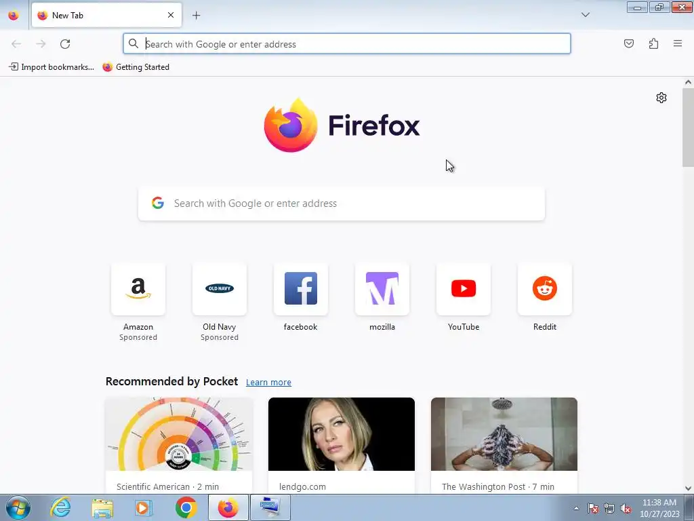Viewport: 694px width, 521px height.
Task: Open the Windows Start menu
Action: pyautogui.click(x=18, y=507)
